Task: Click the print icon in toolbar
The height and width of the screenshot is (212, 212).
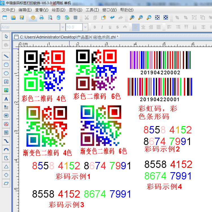Action: [42, 18]
